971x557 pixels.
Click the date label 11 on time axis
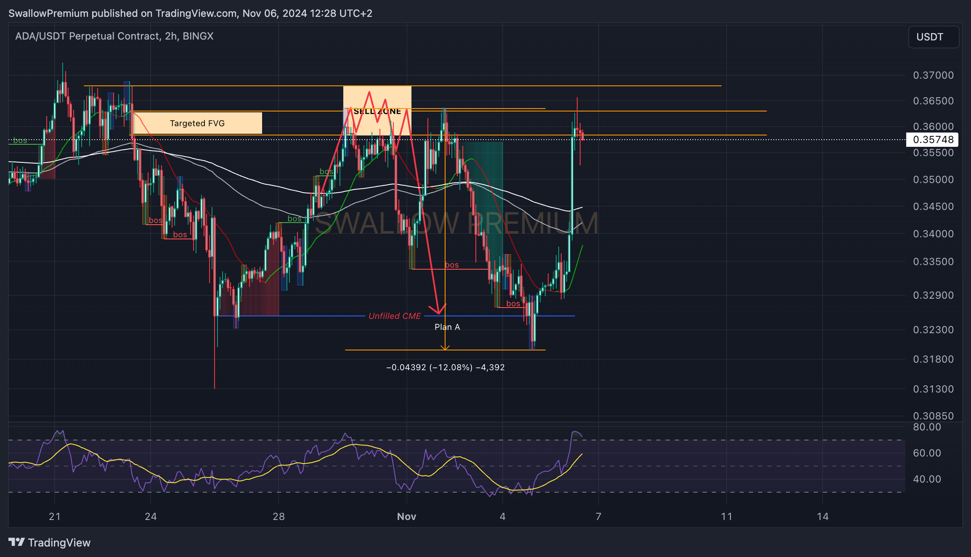[727, 517]
